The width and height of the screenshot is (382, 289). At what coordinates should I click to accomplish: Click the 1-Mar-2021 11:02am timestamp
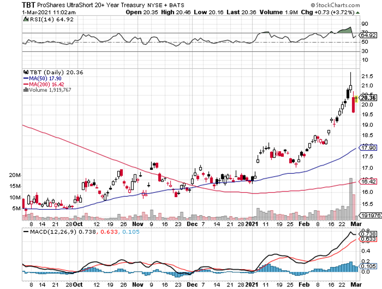click(49, 12)
